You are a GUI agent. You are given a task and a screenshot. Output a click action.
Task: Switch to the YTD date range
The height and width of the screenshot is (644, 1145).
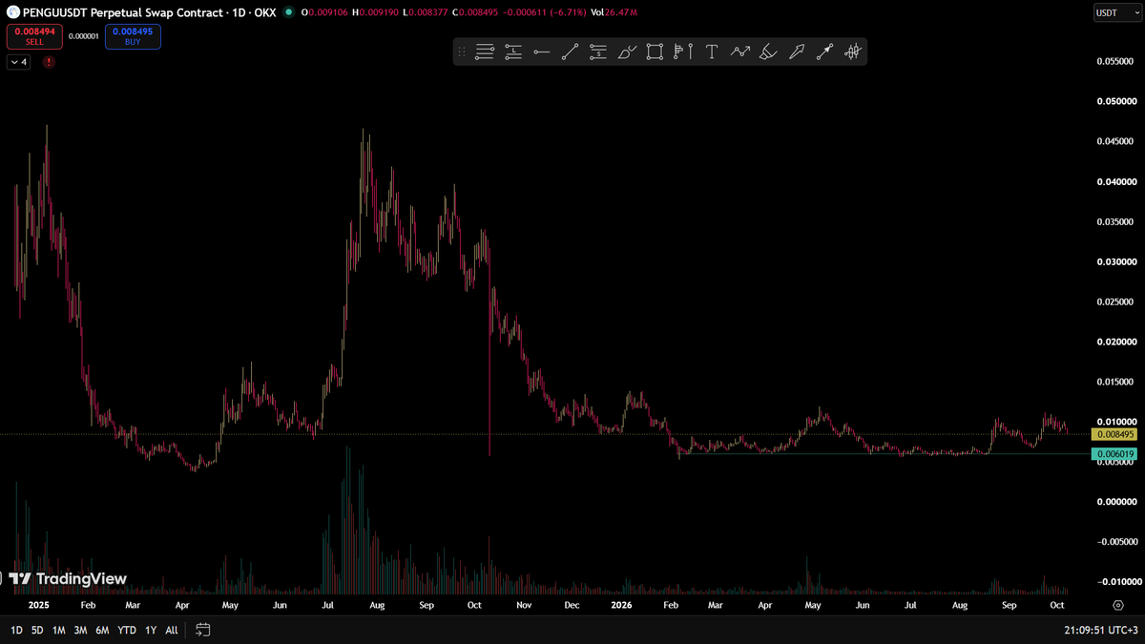[x=126, y=630]
